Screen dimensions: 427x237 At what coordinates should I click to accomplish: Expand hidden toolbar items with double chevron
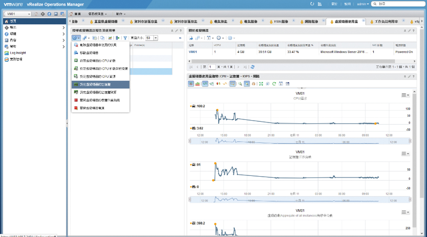[x=180, y=38]
